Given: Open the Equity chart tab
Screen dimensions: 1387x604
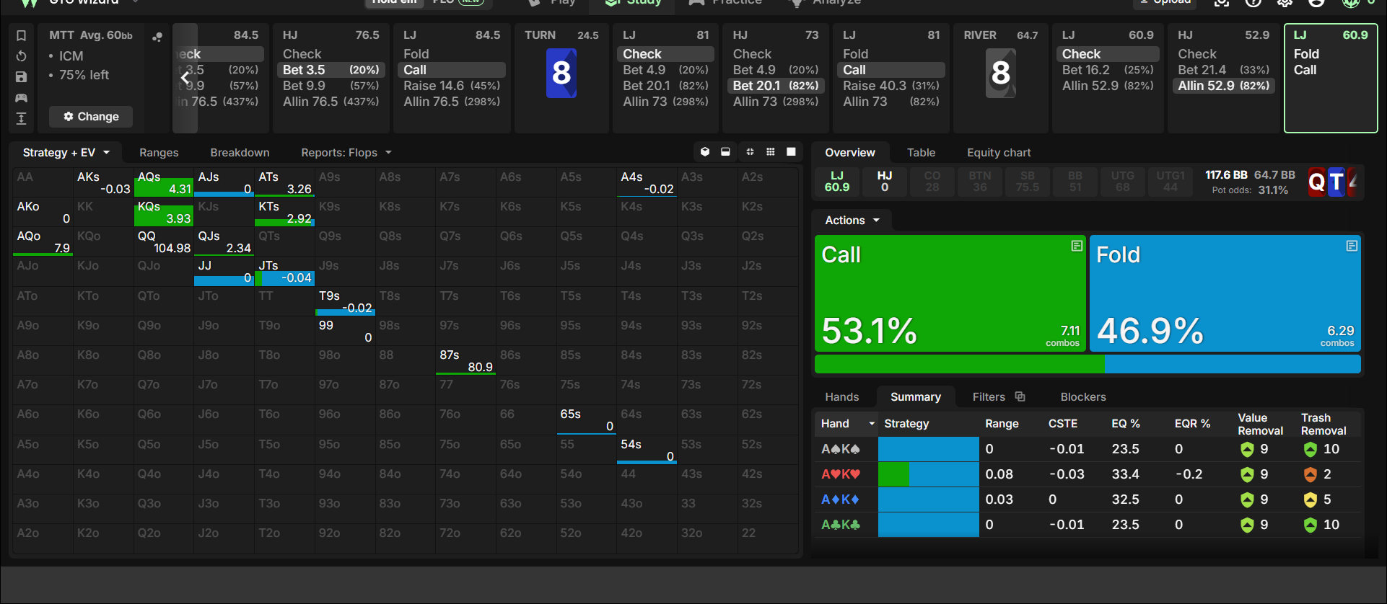Looking at the screenshot, I should [999, 153].
